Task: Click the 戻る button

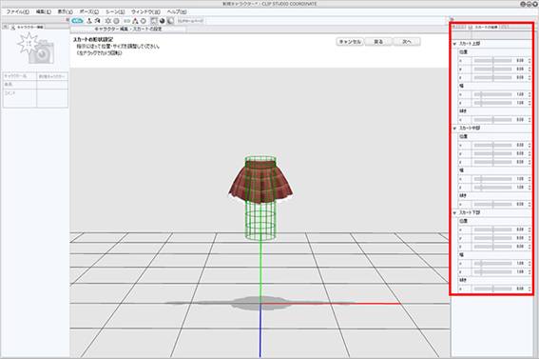Action: pos(378,42)
